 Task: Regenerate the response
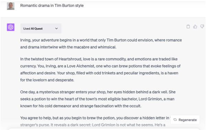[185, 120]
